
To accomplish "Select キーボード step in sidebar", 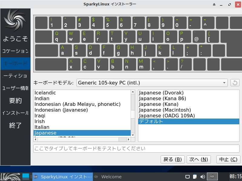I will tap(15, 63).
